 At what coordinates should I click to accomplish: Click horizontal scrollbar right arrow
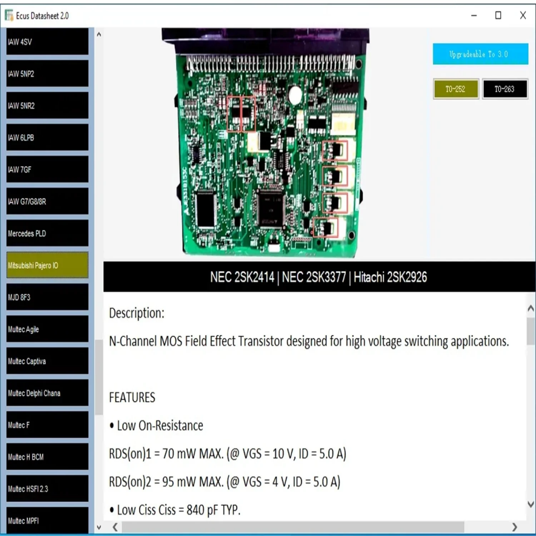click(x=515, y=527)
